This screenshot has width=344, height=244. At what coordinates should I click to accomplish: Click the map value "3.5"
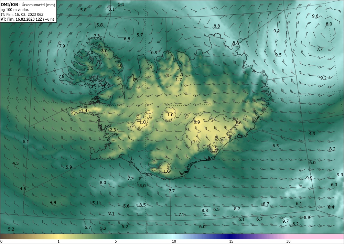[90, 68]
